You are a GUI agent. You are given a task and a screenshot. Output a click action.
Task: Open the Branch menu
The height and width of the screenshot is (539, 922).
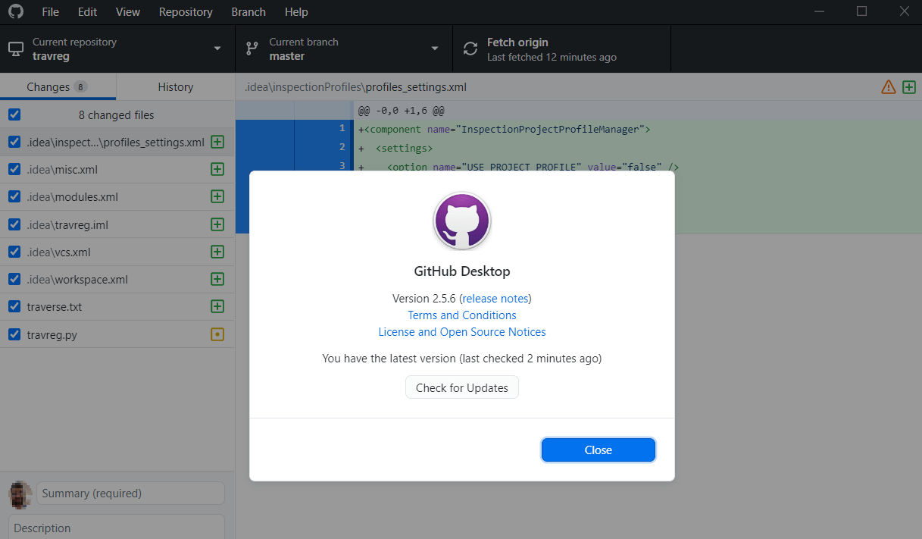click(x=248, y=12)
